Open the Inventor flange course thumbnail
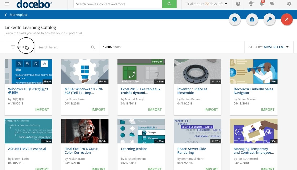 point(197,72)
